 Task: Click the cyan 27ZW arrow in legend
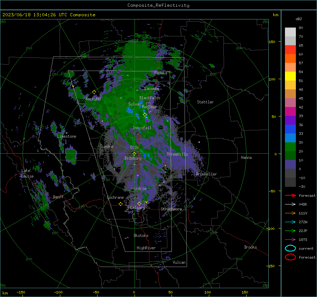point(290,222)
